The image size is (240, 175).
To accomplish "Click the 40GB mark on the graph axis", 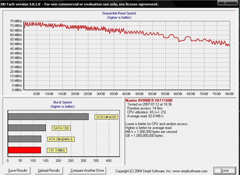I will (x=126, y=94).
